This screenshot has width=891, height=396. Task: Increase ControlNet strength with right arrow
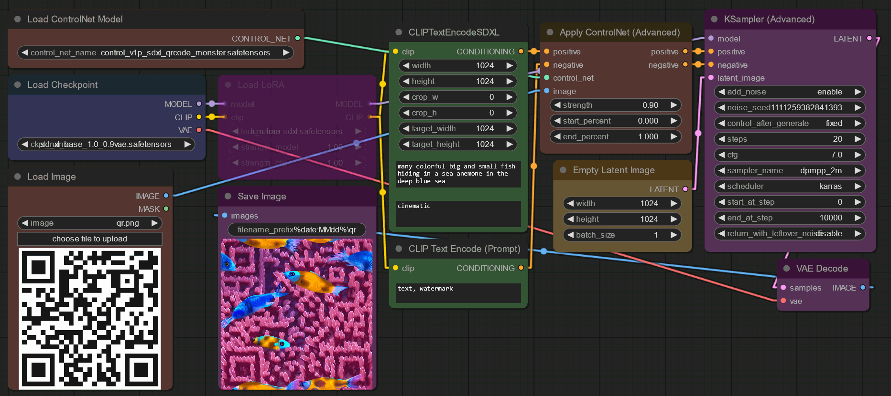coord(674,105)
